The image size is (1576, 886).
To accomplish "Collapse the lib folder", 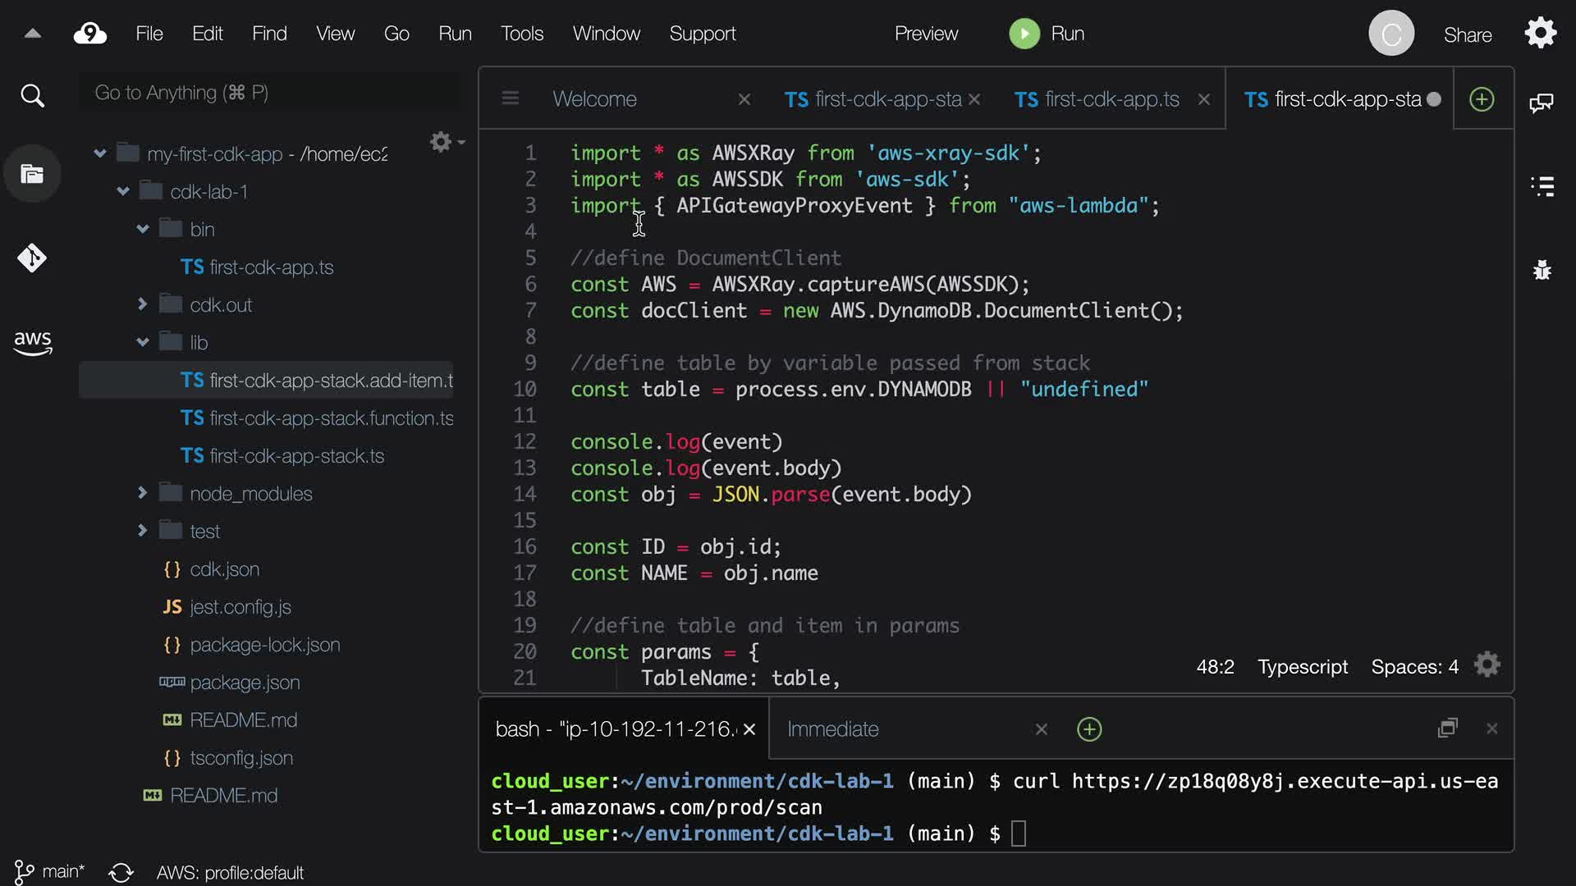I will (142, 342).
